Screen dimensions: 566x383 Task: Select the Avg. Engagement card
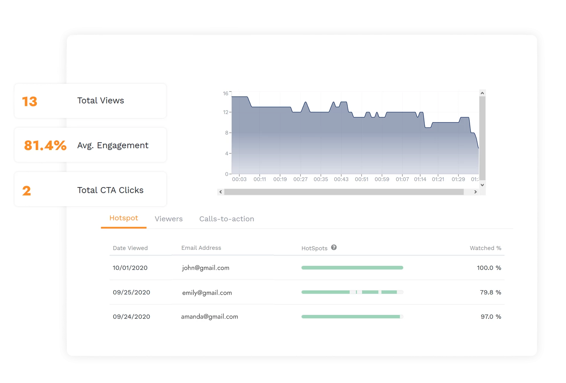pos(90,145)
